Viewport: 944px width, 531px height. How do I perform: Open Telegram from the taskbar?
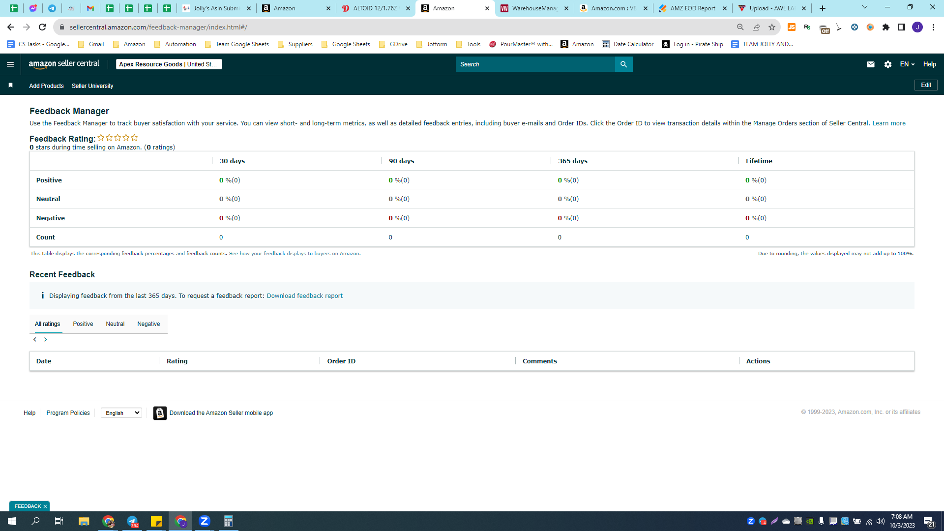(x=132, y=521)
